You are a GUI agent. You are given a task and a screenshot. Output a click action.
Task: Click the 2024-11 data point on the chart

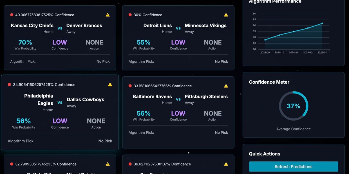[x=294, y=31]
